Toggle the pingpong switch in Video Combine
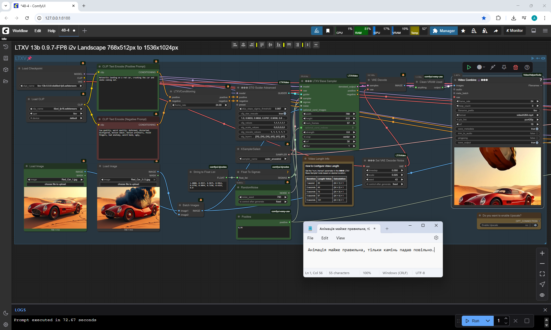The image size is (551, 330). tap(537, 138)
